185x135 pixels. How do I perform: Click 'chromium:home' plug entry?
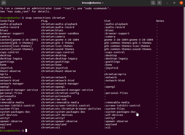click(x=51, y=65)
